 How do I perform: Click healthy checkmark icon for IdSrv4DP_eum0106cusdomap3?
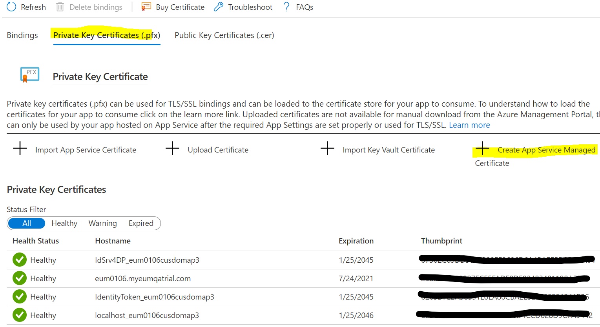click(20, 260)
